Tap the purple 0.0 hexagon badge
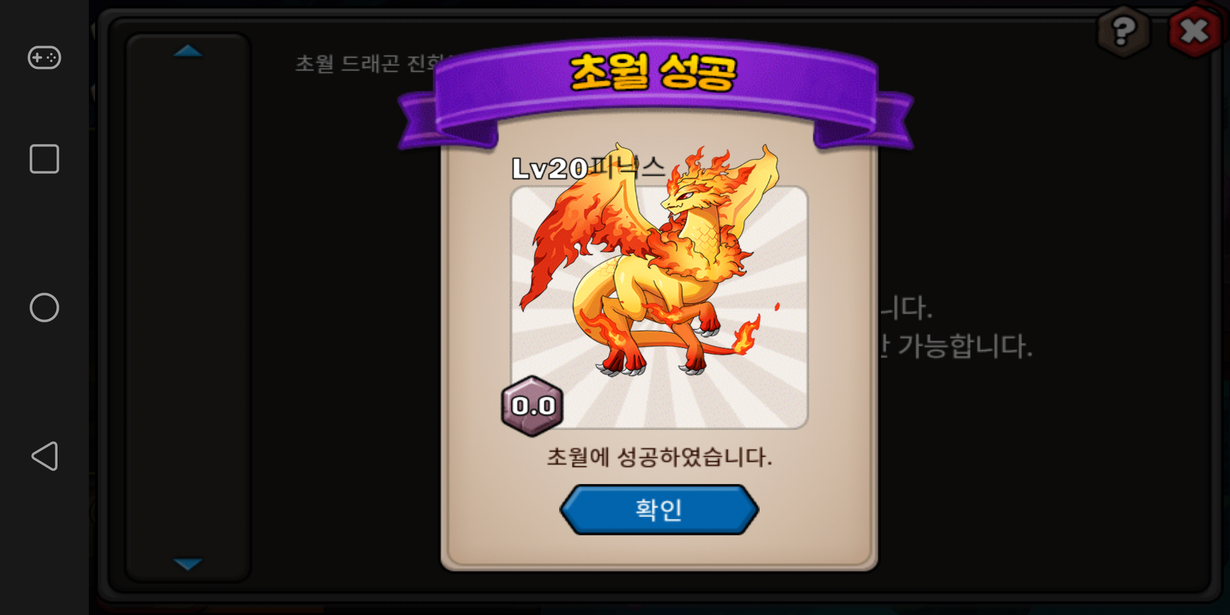The image size is (1230, 615). 532,406
